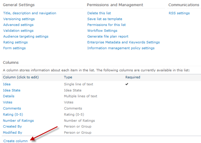Image resolution: width=201 pixels, height=143 pixels.
Task: Open Versioning settings link
Action: pos(19,19)
